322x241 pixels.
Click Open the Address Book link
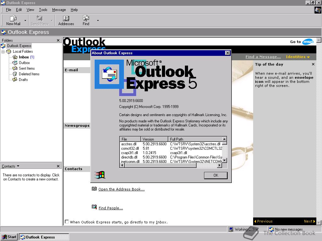click(122, 189)
